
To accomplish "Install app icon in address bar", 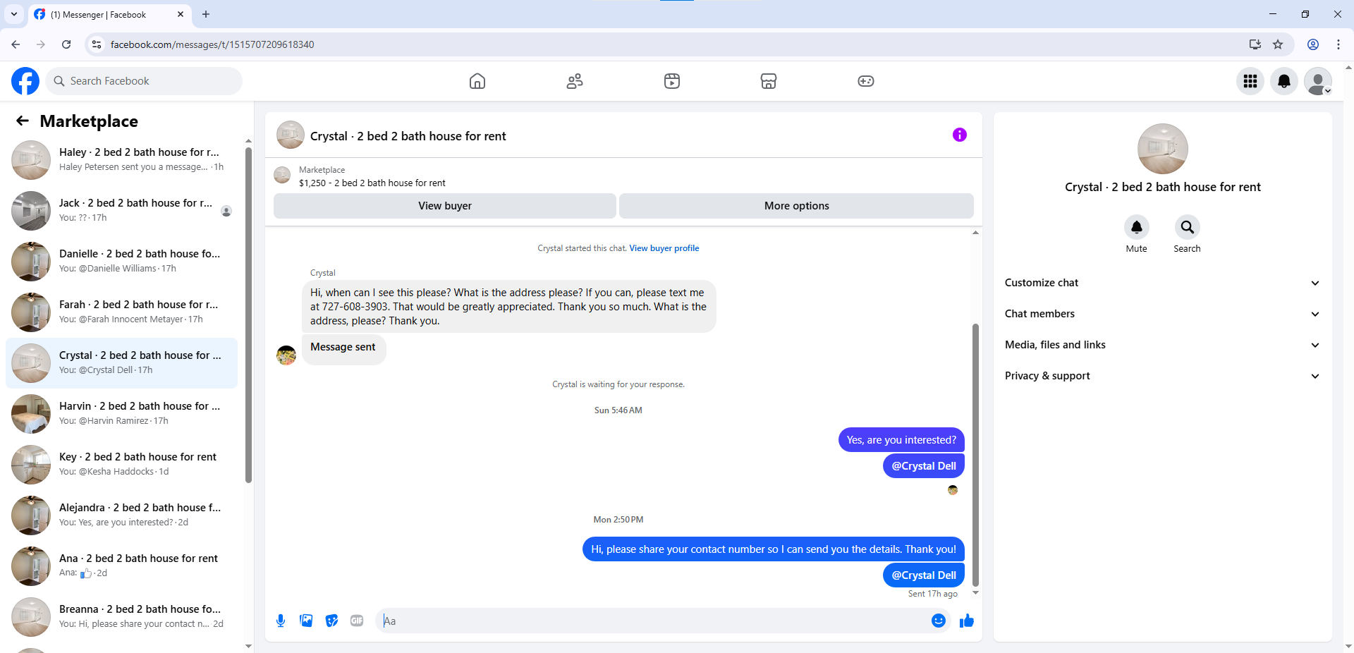I will (x=1255, y=44).
